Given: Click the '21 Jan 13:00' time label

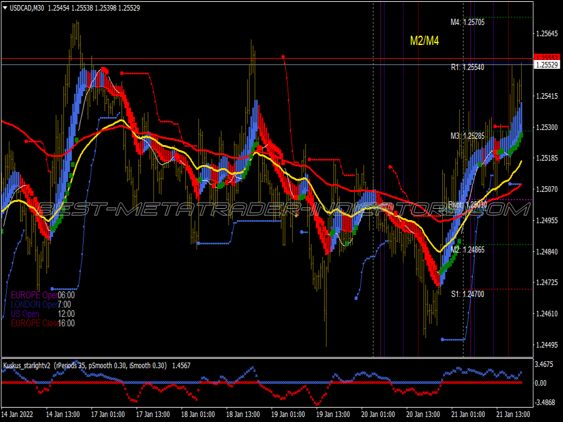Looking at the screenshot, I should pos(514,414).
